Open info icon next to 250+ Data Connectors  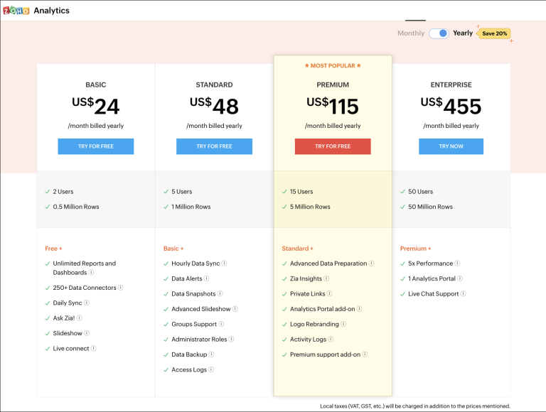[120, 288]
